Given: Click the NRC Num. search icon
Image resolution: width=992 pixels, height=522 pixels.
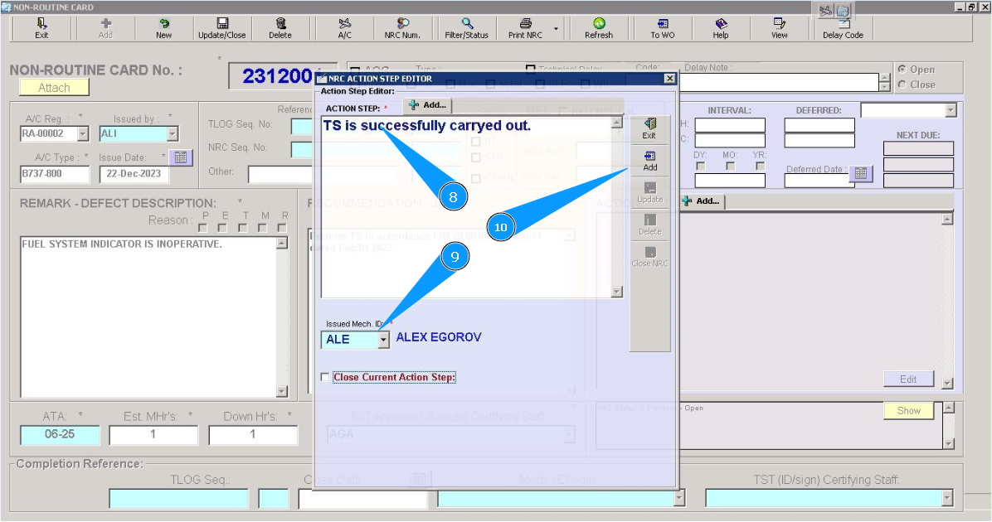Looking at the screenshot, I should click(402, 23).
